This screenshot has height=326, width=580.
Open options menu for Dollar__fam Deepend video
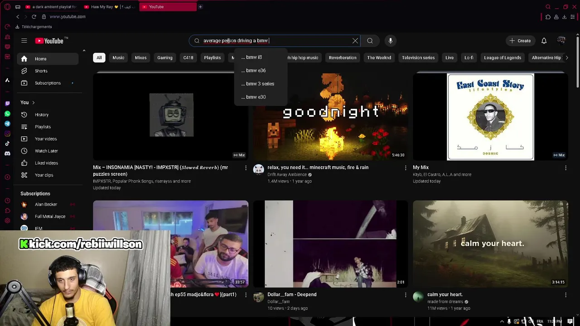click(x=406, y=295)
